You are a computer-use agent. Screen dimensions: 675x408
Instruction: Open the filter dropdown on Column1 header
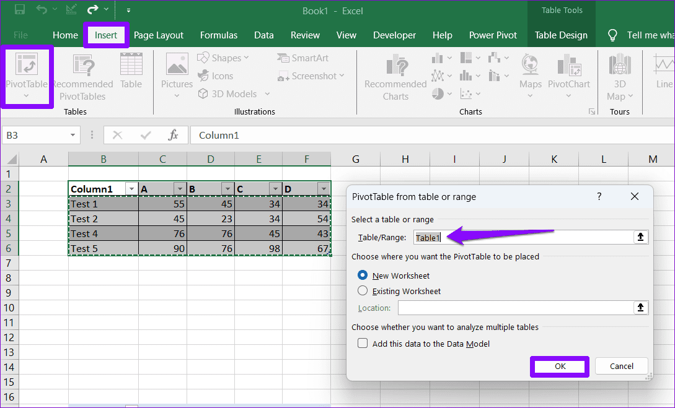(131, 188)
